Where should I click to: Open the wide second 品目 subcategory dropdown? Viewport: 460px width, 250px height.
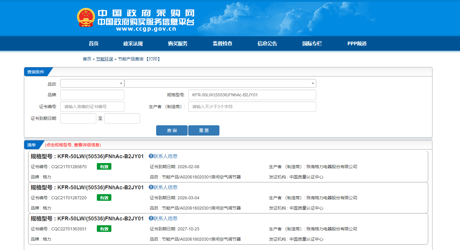[220, 83]
